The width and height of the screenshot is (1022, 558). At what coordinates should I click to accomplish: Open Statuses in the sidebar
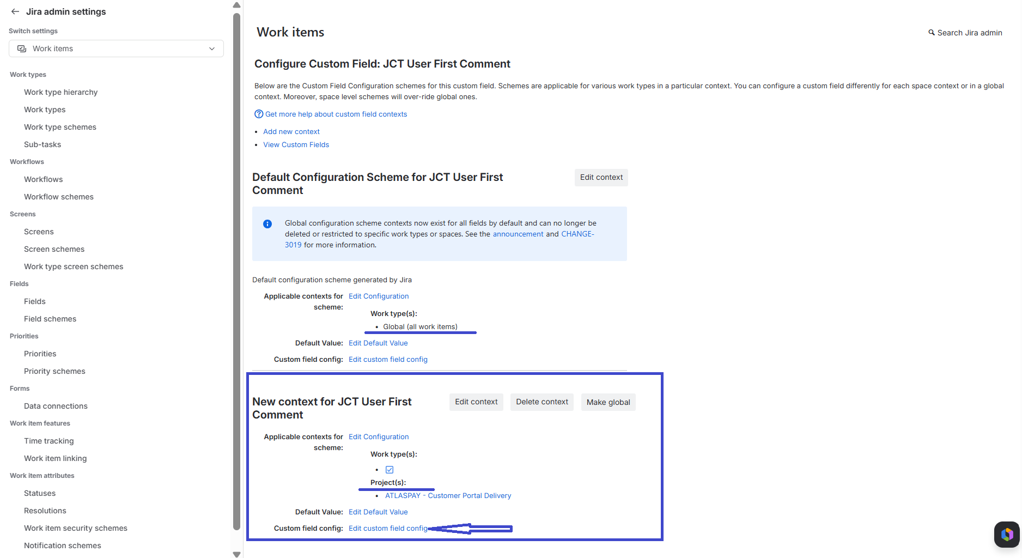pyautogui.click(x=40, y=493)
